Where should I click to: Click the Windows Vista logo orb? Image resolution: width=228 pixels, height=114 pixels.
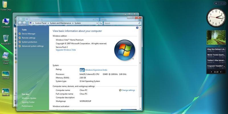click(x=125, y=50)
